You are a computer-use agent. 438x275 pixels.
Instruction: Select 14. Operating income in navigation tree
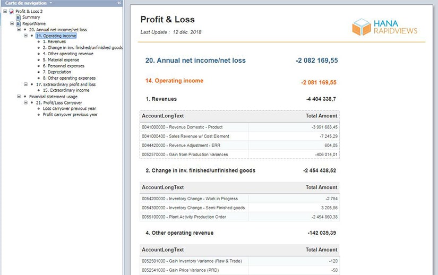[56, 36]
